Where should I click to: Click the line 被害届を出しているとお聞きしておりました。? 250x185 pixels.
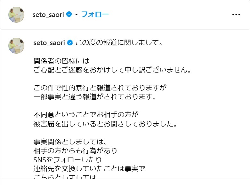(105, 124)
